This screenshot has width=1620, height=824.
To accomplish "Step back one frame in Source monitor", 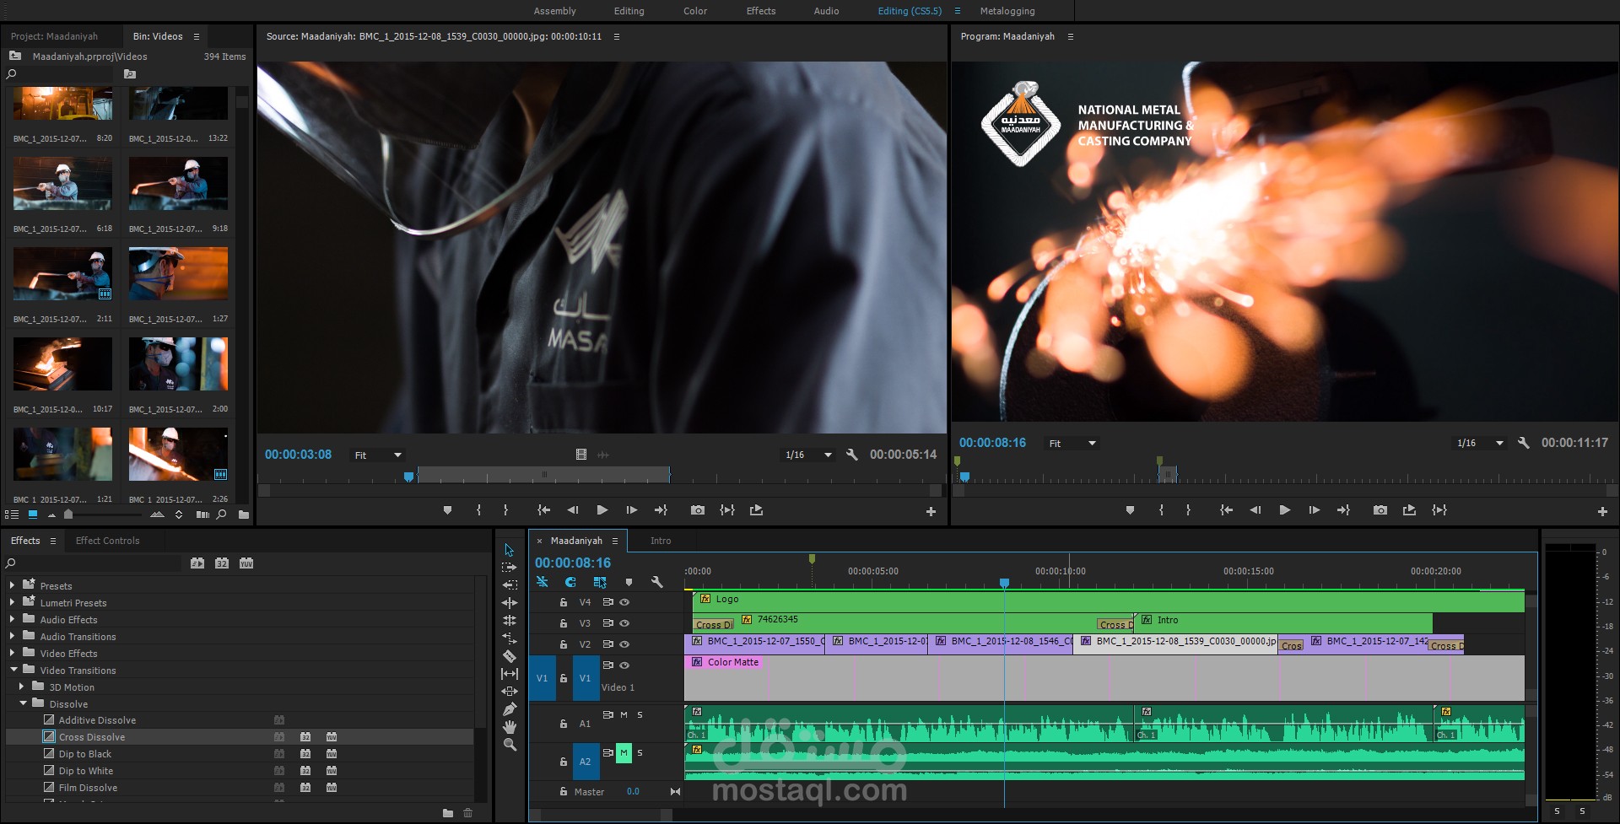I will pos(573,510).
